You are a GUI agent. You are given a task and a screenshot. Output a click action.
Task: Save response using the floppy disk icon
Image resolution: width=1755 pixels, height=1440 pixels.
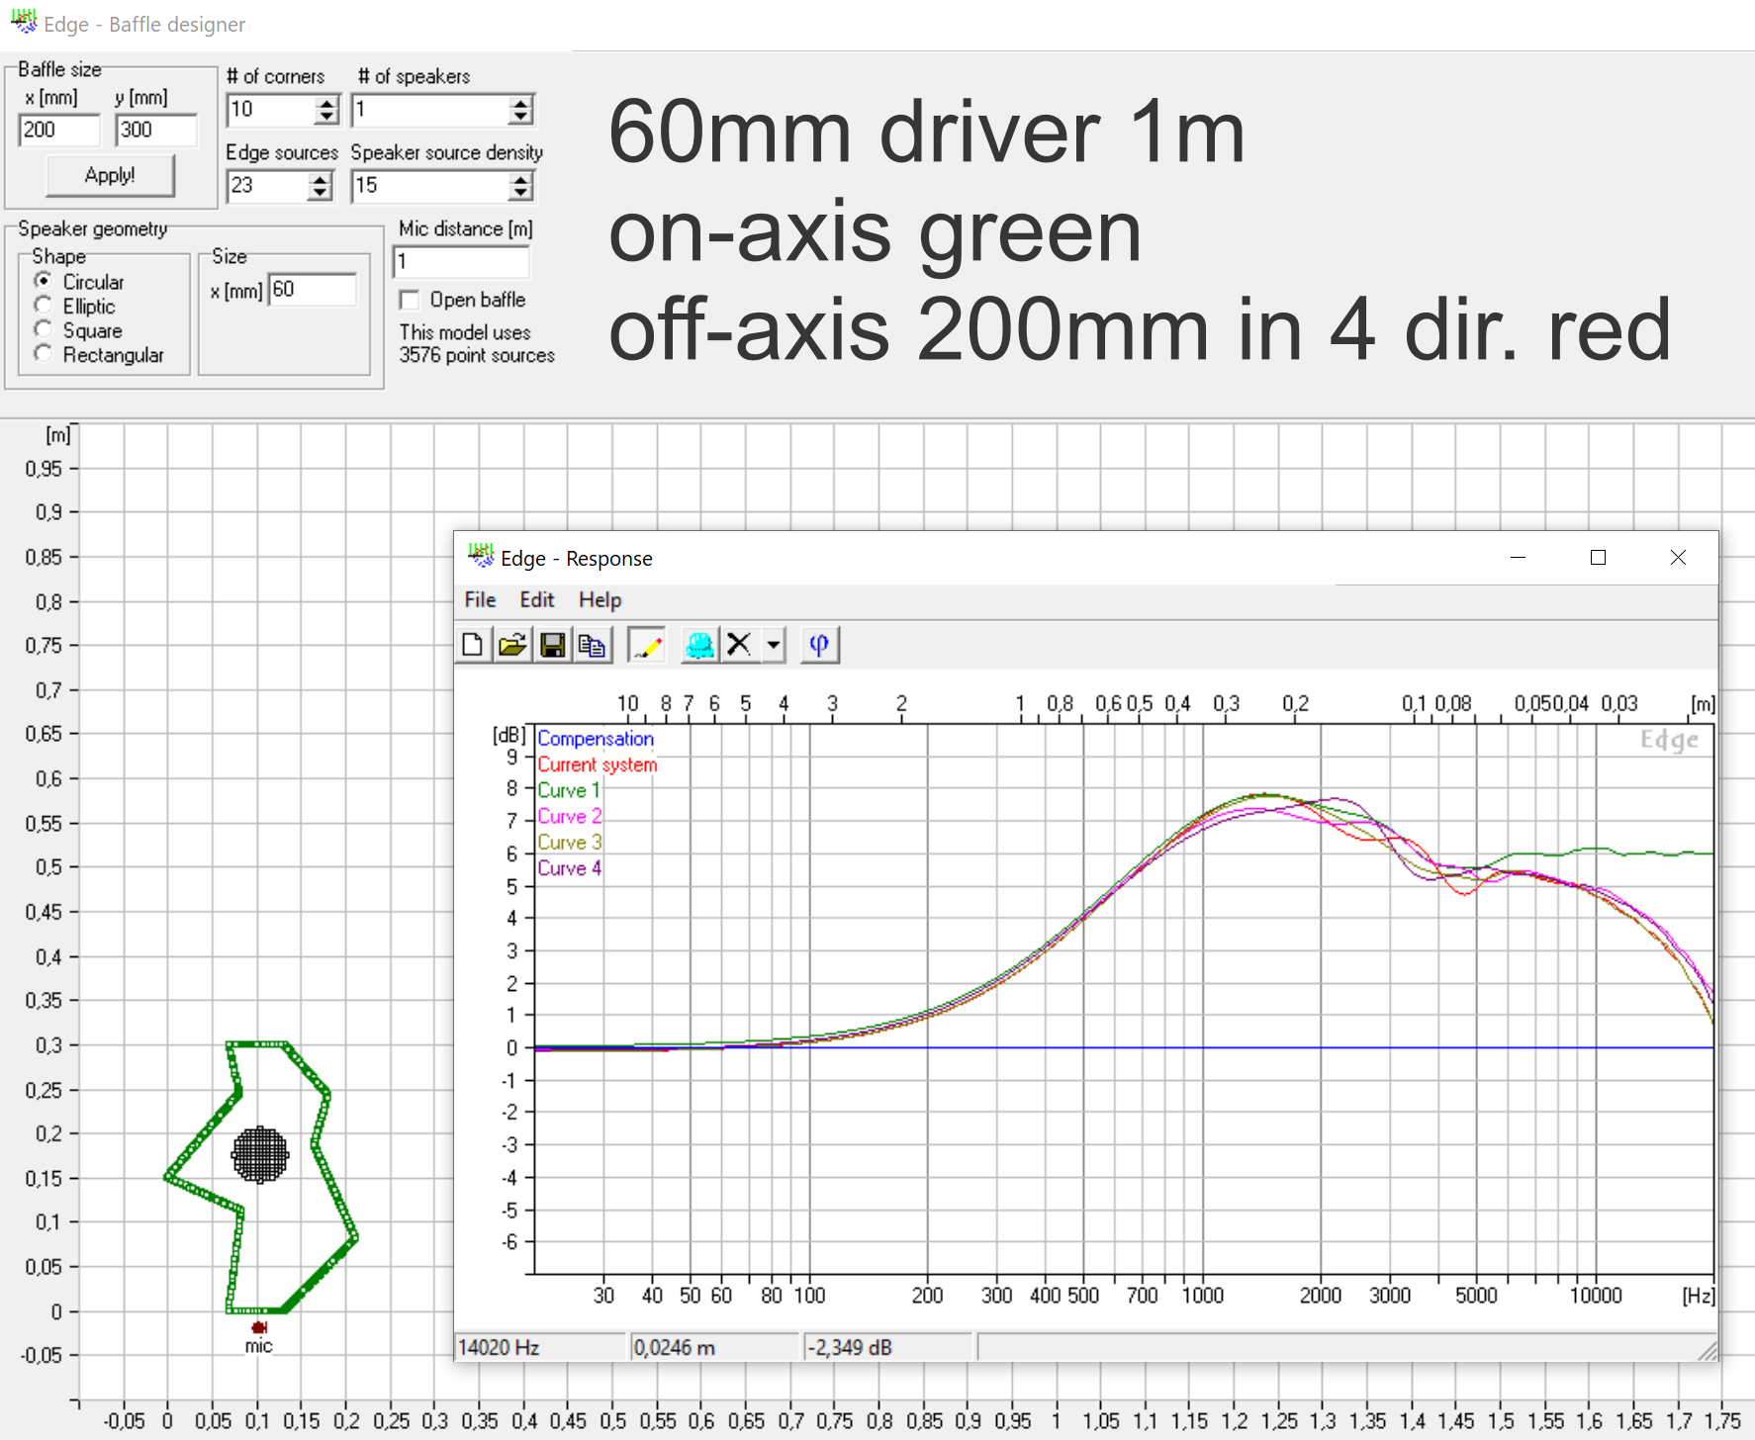click(552, 645)
